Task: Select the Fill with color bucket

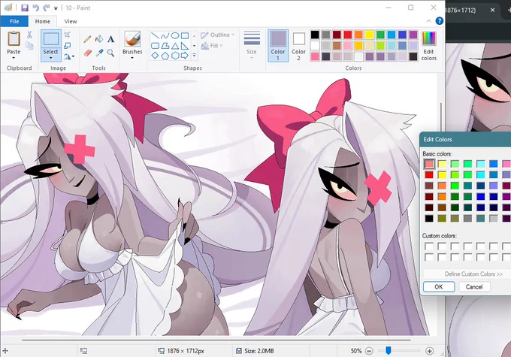Action: coord(99,39)
